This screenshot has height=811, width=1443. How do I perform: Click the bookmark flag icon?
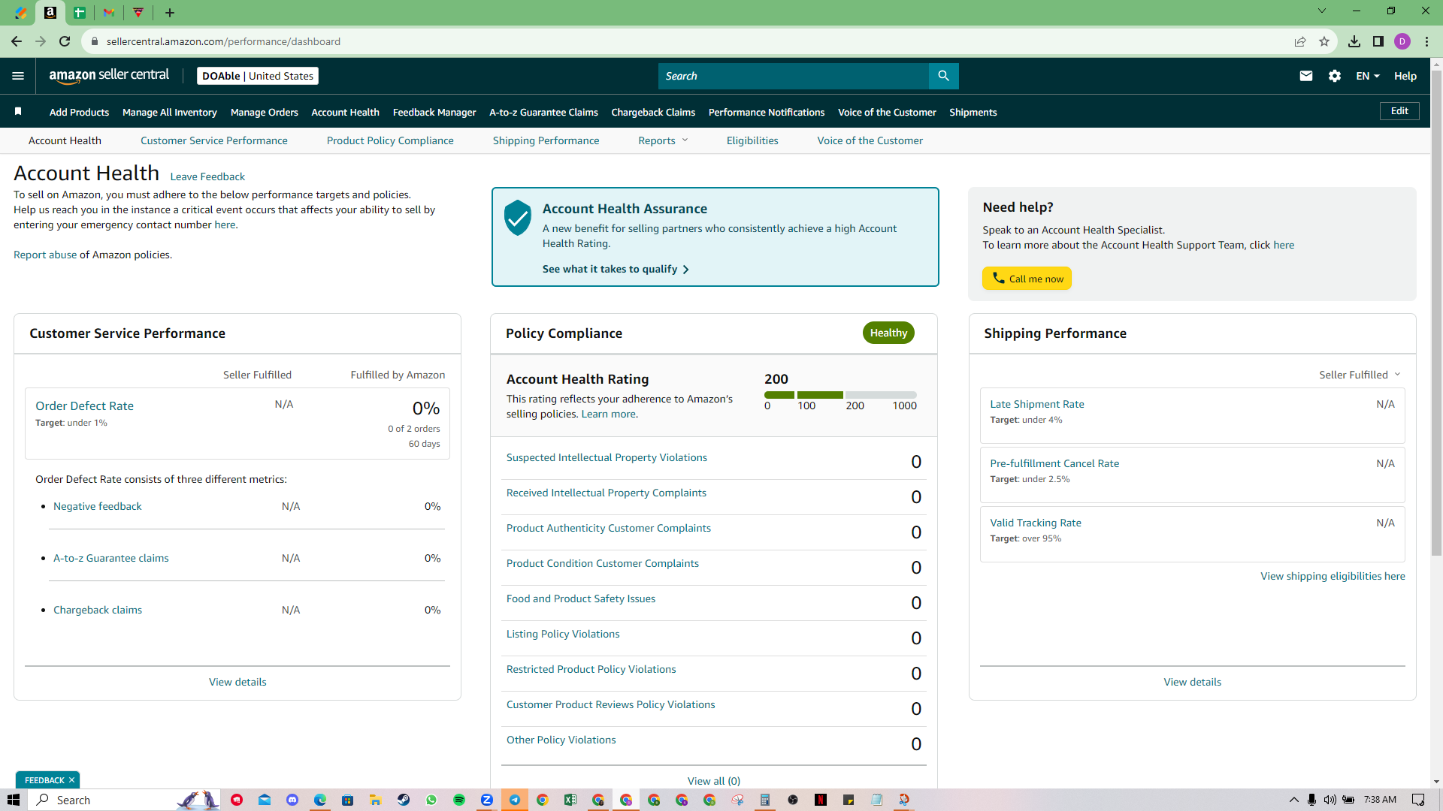(18, 112)
